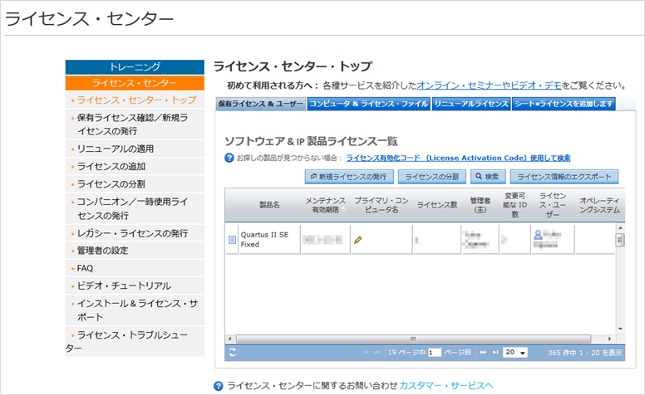
Task: Open リニューアルの適用 sidebar item
Action: pyautogui.click(x=135, y=149)
